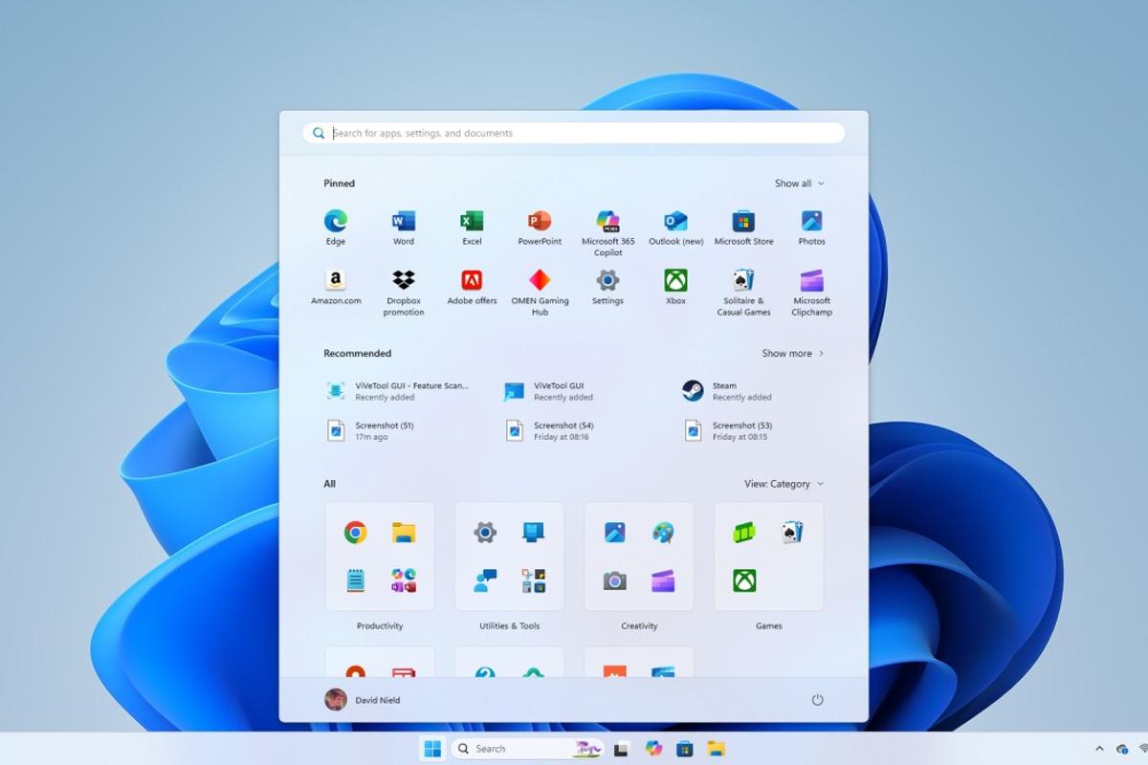Click the power button
Screen dimensions: 1148x765
coord(817,699)
